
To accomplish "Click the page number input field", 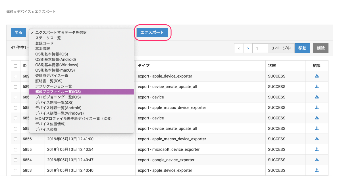I will pyautogui.click(x=260, y=48).
